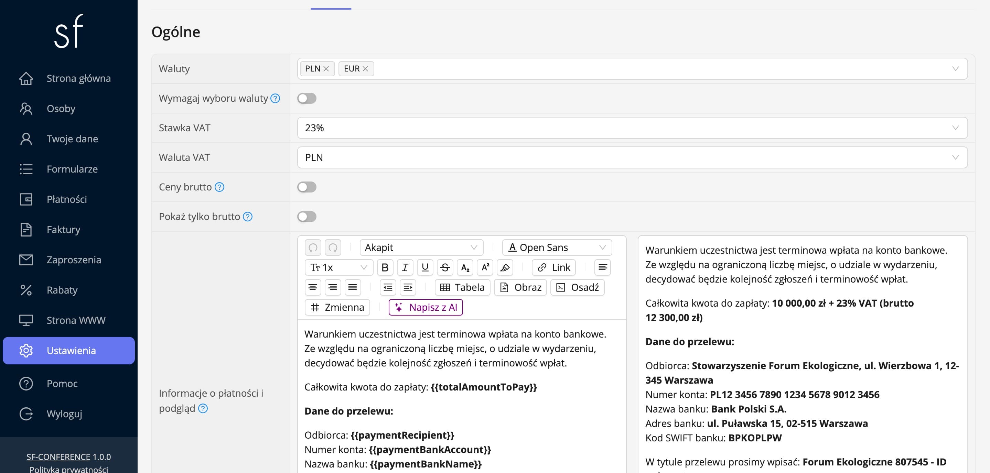The width and height of the screenshot is (990, 473).
Task: Insert a variable with Zmienna
Action: (337, 308)
